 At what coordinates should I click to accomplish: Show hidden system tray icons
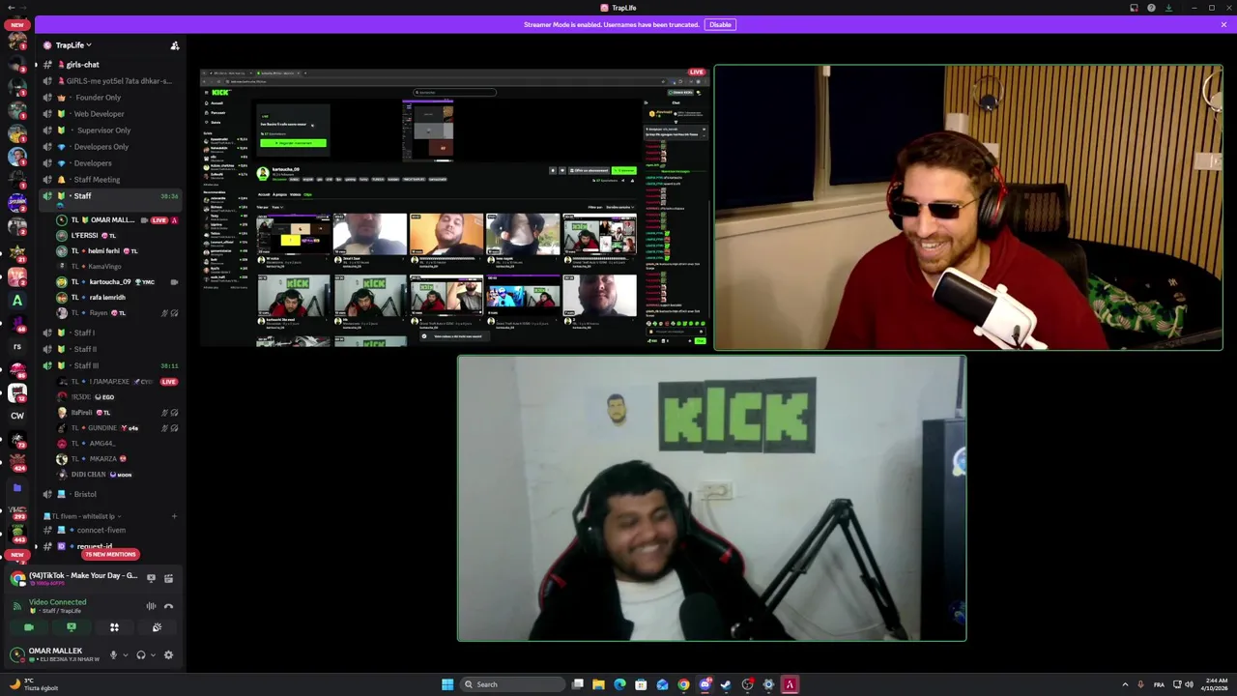tap(1125, 684)
